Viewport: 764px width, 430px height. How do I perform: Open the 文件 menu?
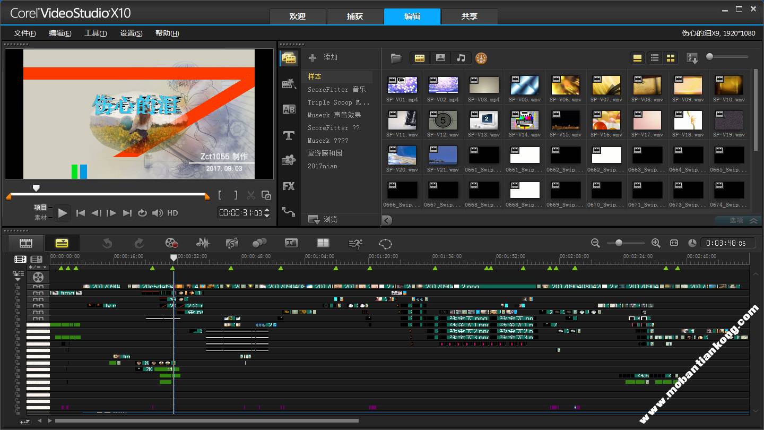(x=24, y=33)
